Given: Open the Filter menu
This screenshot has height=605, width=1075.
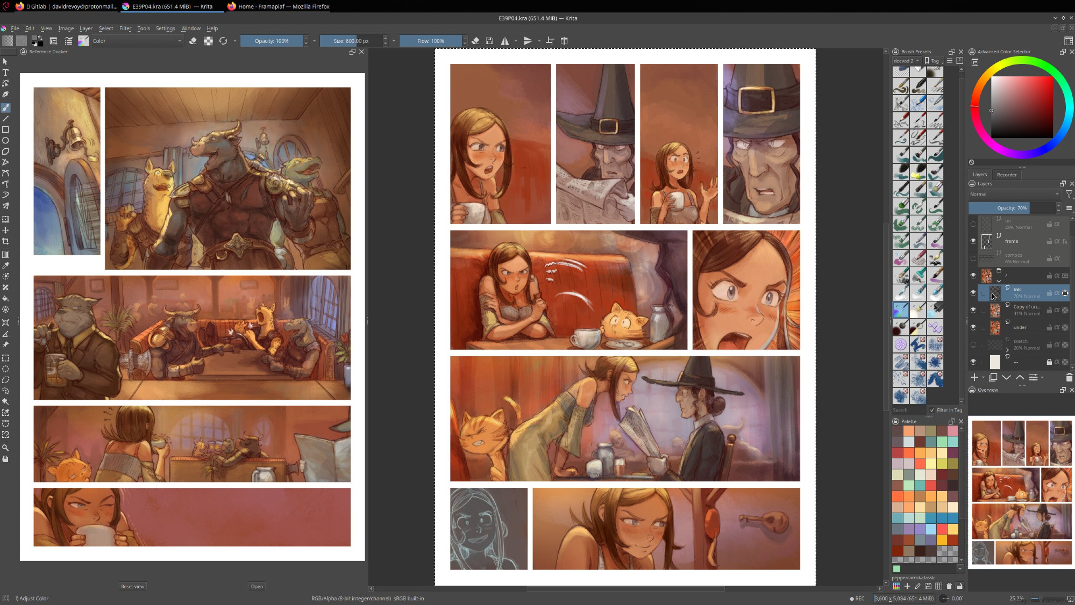Looking at the screenshot, I should coord(125,28).
